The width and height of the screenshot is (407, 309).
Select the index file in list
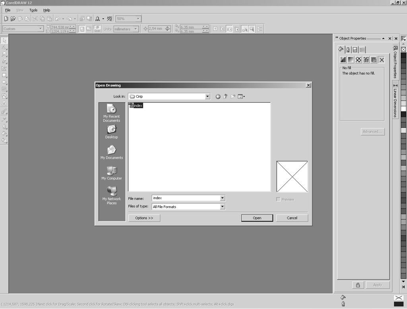point(136,106)
